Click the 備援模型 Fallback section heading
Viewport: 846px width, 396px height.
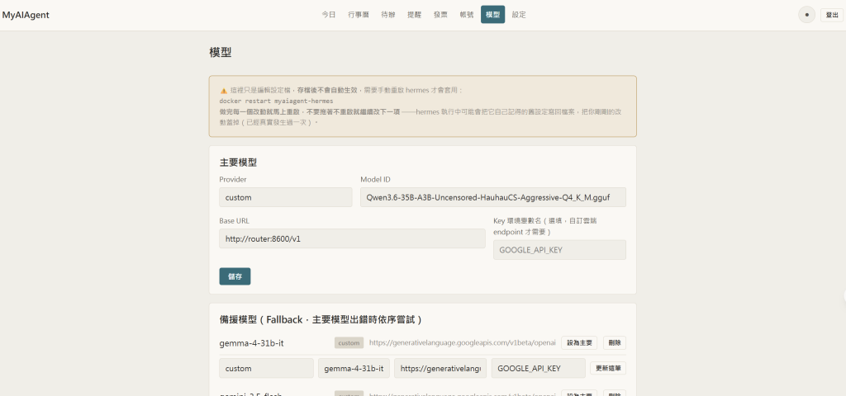(x=321, y=319)
